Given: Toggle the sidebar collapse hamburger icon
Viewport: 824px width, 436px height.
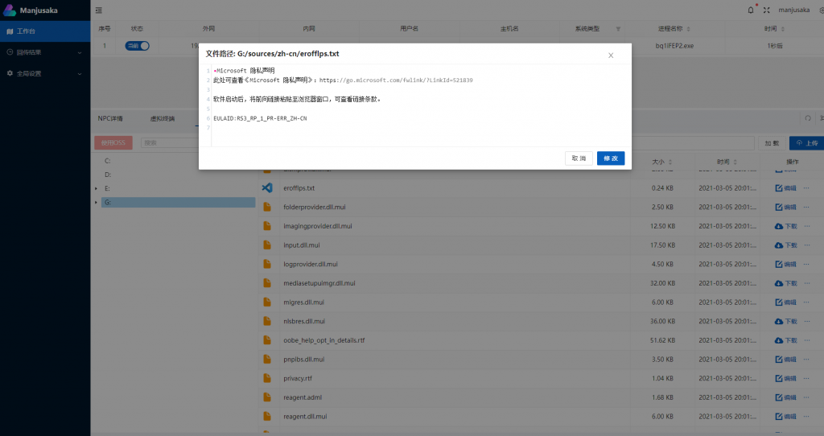Looking at the screenshot, I should (99, 10).
